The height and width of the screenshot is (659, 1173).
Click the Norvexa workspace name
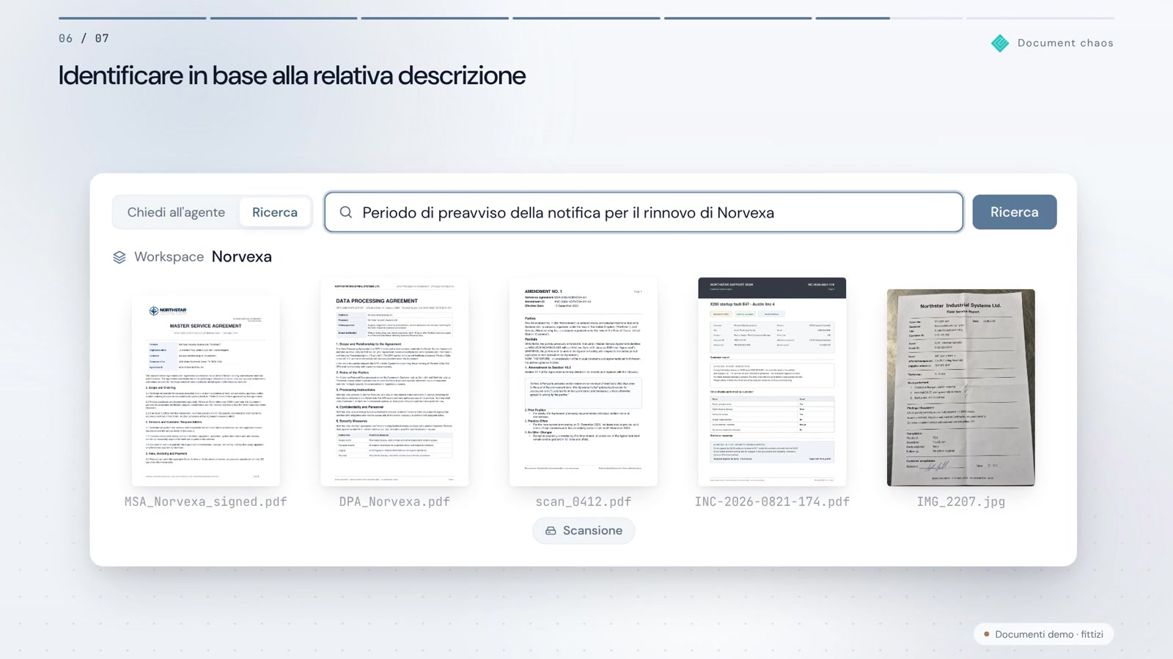click(x=242, y=257)
